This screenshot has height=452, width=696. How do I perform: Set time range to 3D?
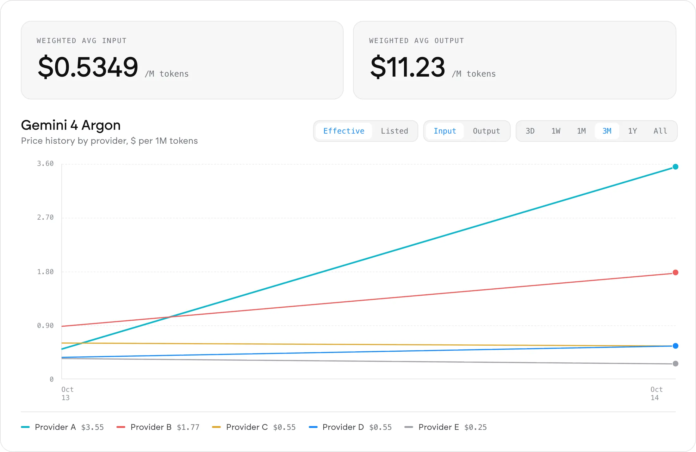tap(530, 131)
